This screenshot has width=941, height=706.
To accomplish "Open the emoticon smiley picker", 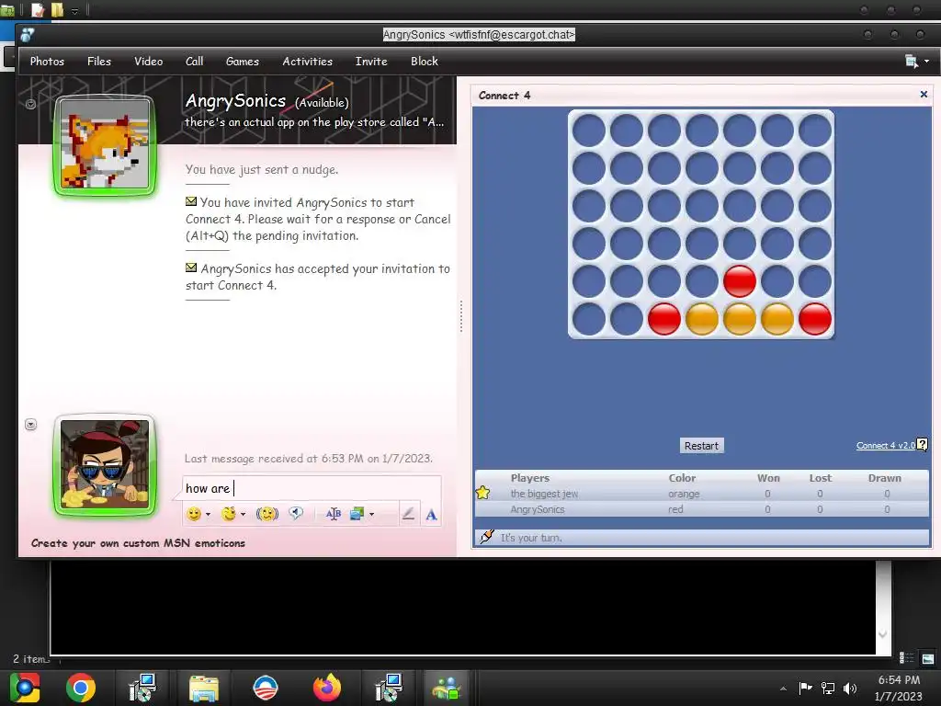I will (x=194, y=514).
